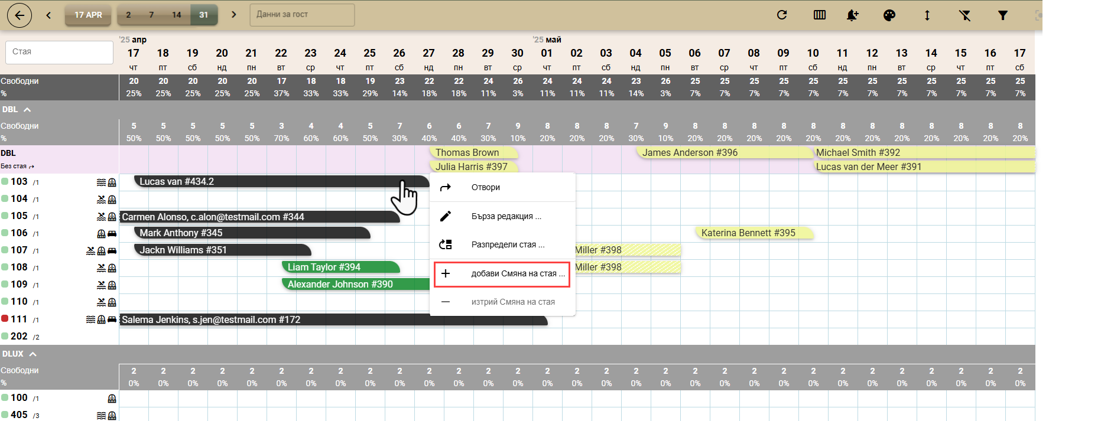Select the bed icon for room 111

coord(112,319)
